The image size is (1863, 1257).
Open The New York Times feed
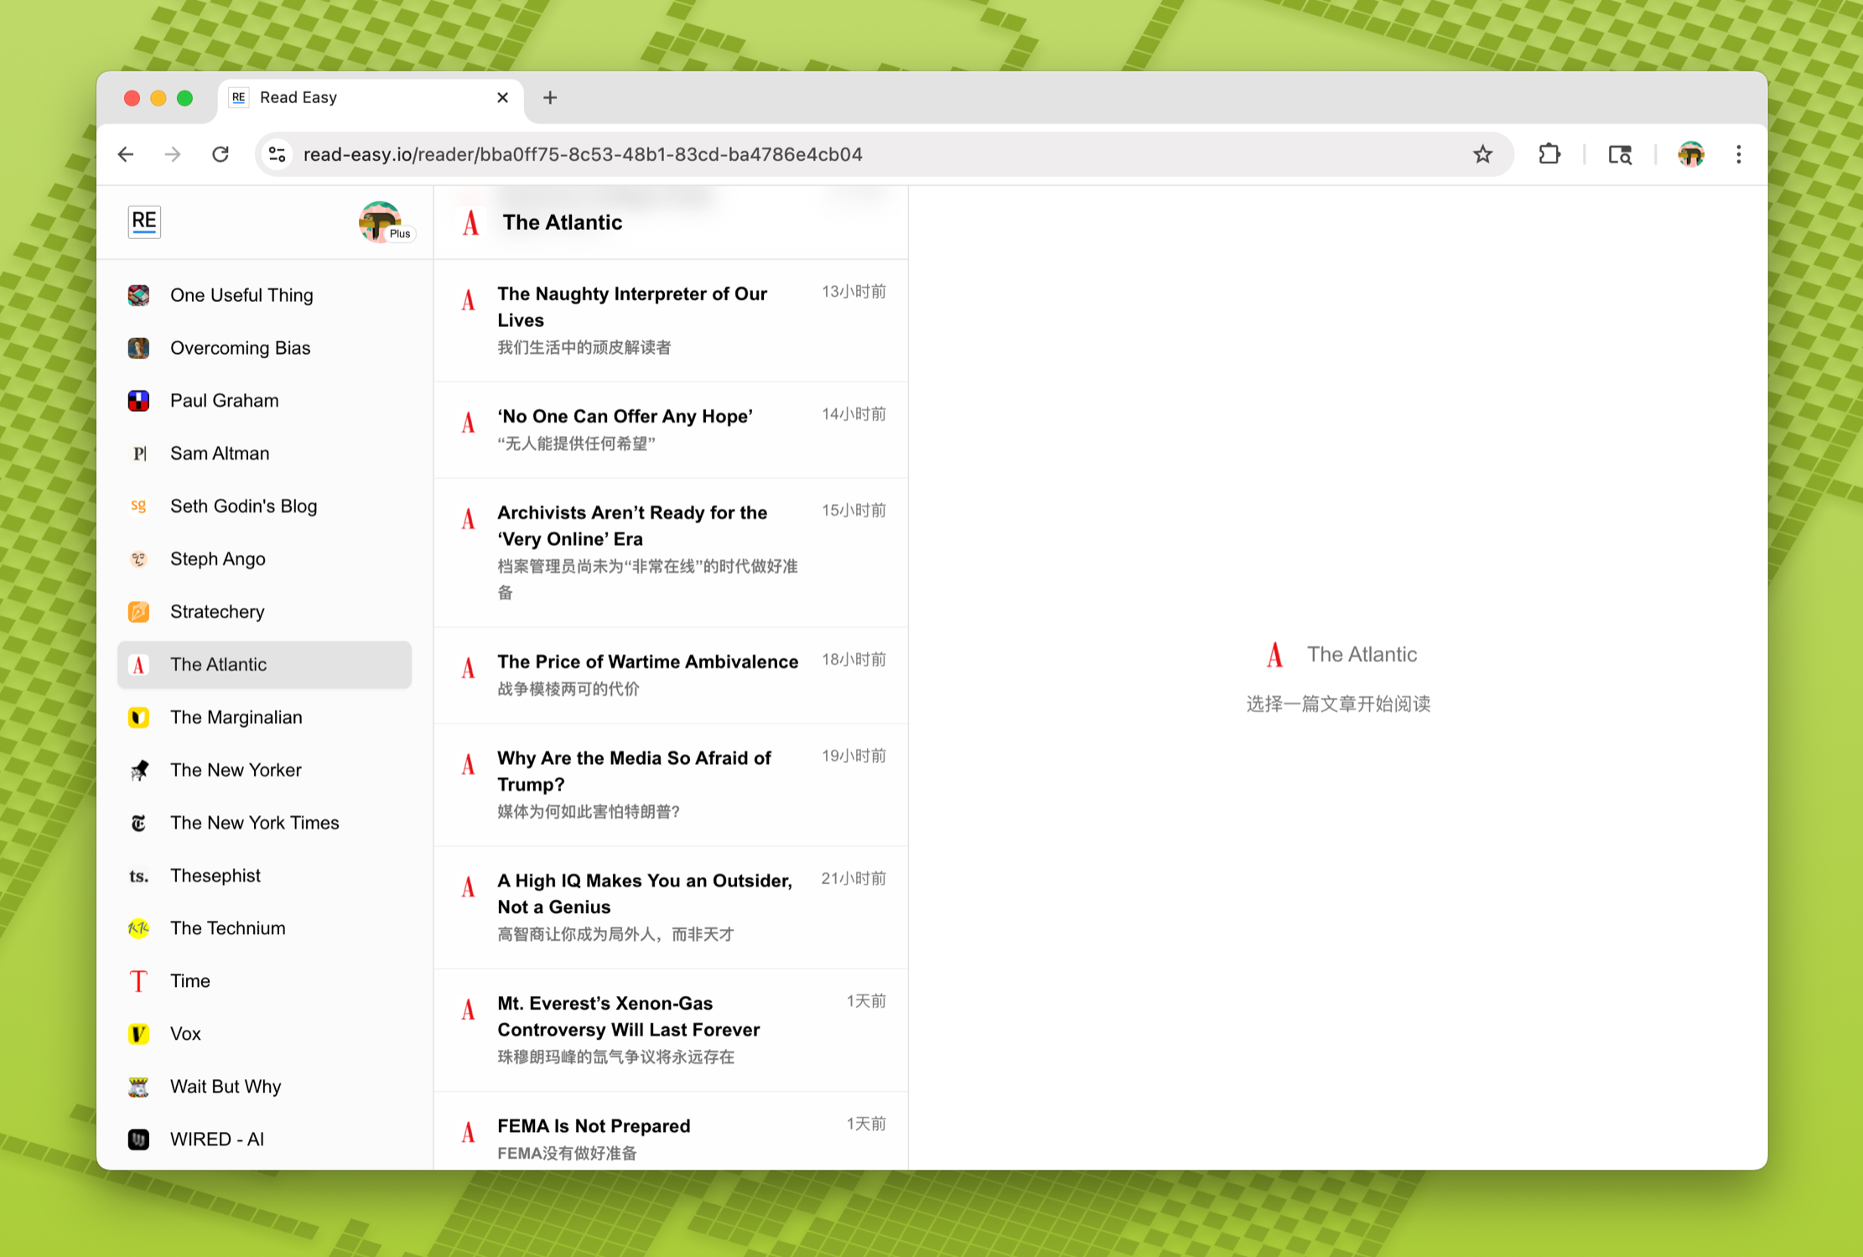[x=264, y=823]
